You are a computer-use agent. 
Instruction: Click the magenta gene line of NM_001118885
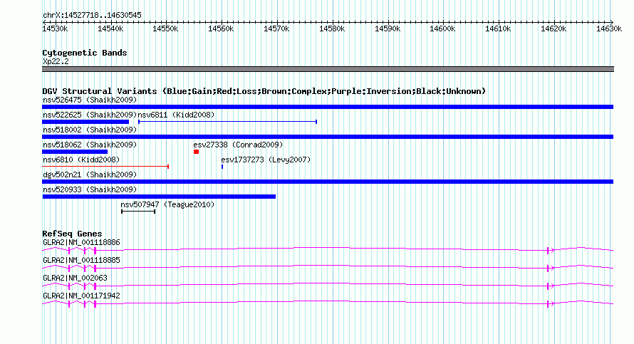(328, 268)
